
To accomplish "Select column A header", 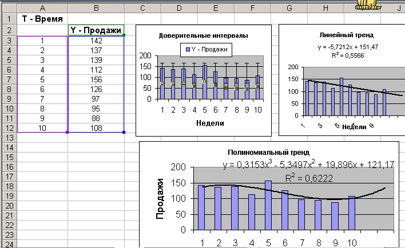I will (42, 9).
